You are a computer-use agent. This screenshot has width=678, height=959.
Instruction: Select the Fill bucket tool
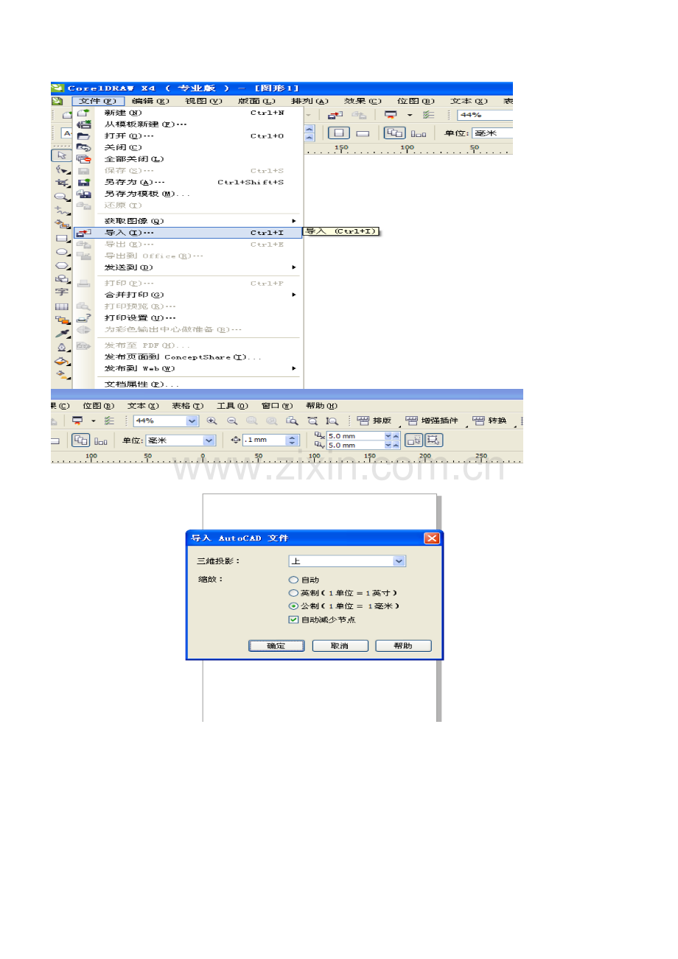point(63,361)
